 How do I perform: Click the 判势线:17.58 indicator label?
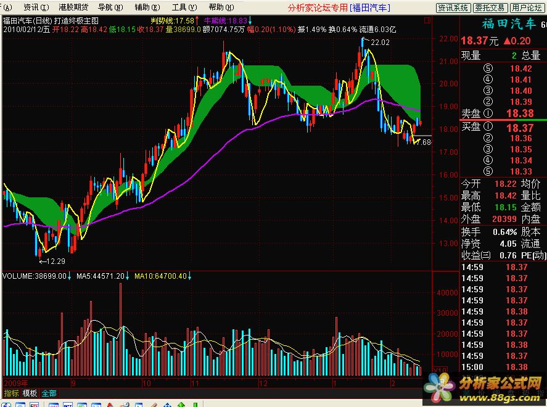click(x=172, y=20)
